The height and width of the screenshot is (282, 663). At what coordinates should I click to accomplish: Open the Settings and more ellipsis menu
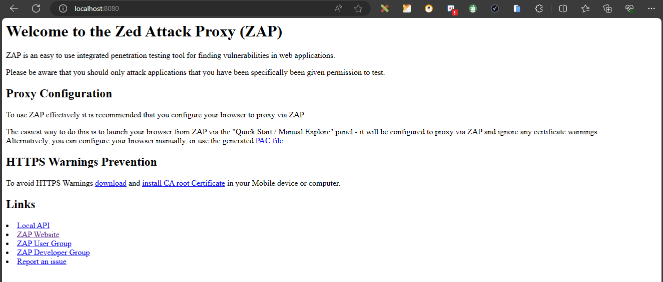651,8
